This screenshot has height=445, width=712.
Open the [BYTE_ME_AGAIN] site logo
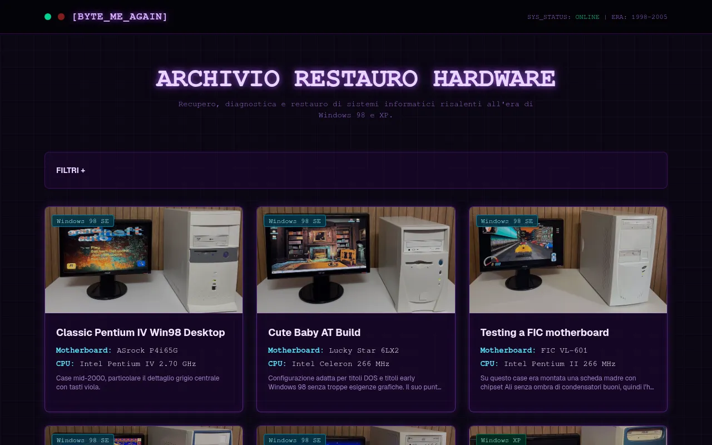tap(120, 17)
